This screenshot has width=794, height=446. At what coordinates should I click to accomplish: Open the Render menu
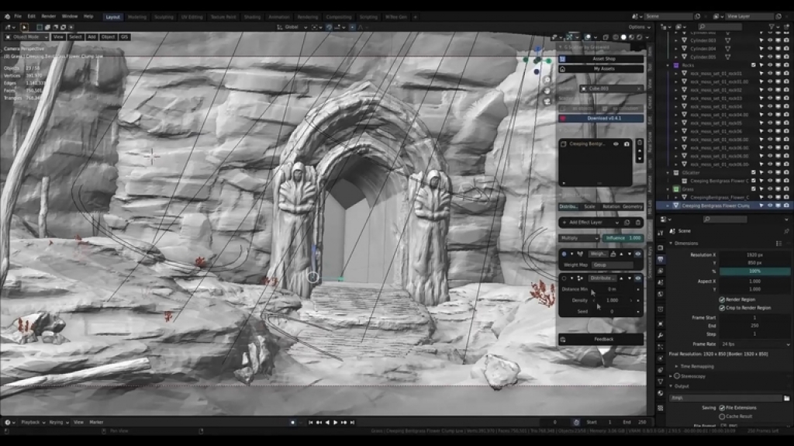tap(49, 16)
